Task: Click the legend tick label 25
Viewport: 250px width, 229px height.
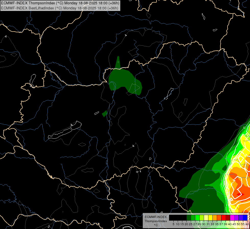Action: pyautogui.click(x=191, y=224)
